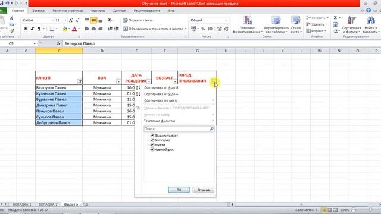Select bottom vertical alignment icon
The width and height of the screenshot is (381, 214).
click(x=101, y=20)
